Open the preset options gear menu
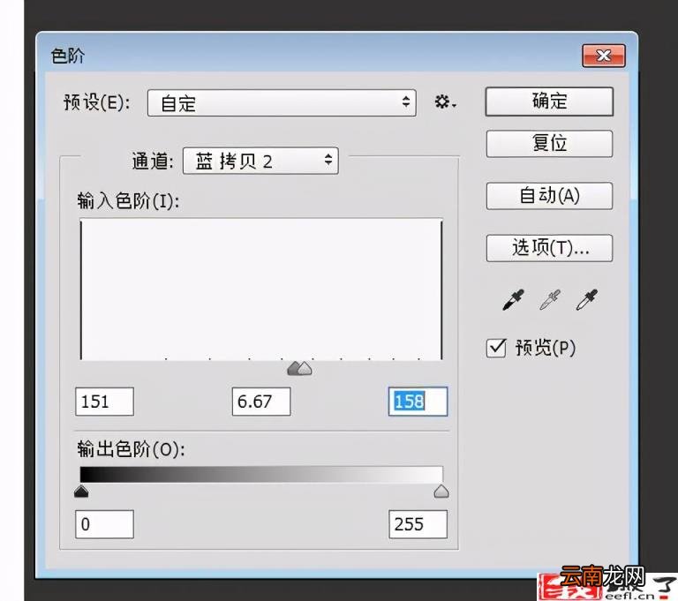 [x=445, y=102]
